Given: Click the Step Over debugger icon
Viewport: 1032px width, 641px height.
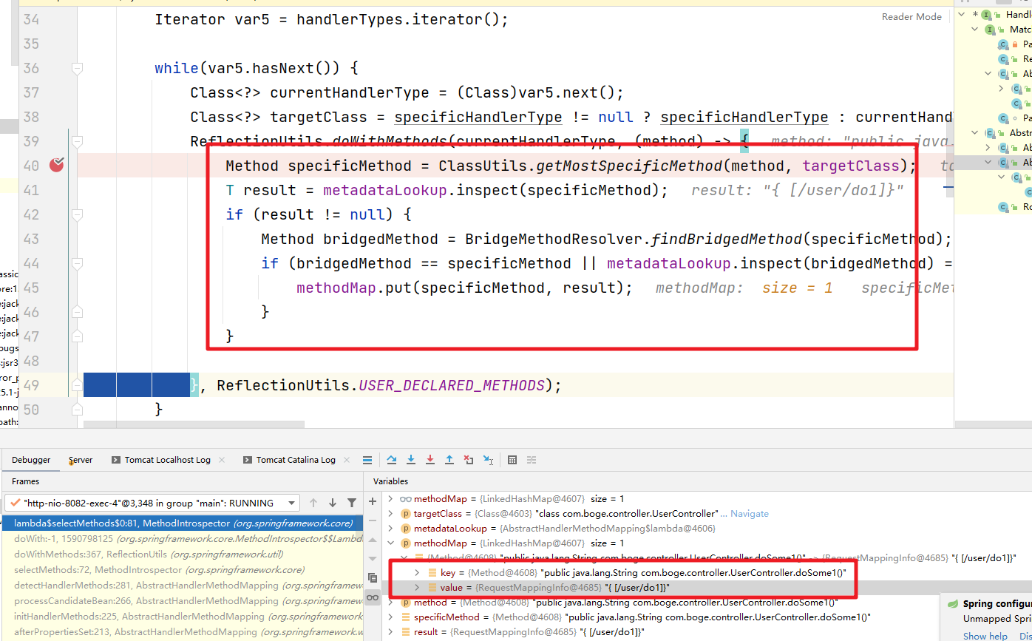Looking at the screenshot, I should coord(391,460).
